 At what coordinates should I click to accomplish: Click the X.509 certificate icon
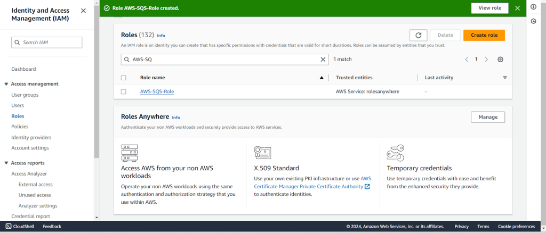262,153
